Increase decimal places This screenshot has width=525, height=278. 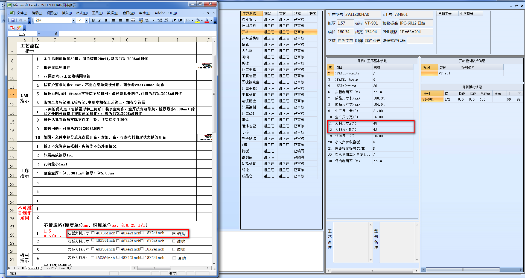click(x=160, y=20)
